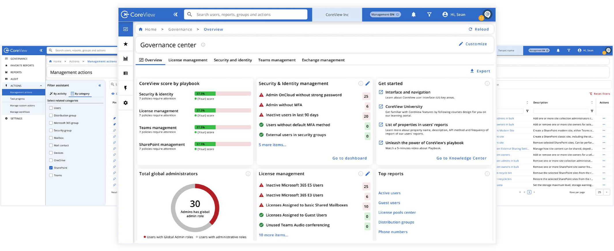The width and height of the screenshot is (614, 251).
Task: Check the Mailbox category checkbox
Action: [51, 138]
